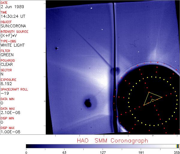The width and height of the screenshot is (180, 154).
Task: Click the time value 14:30:24 UT
Action: (x=13, y=16)
